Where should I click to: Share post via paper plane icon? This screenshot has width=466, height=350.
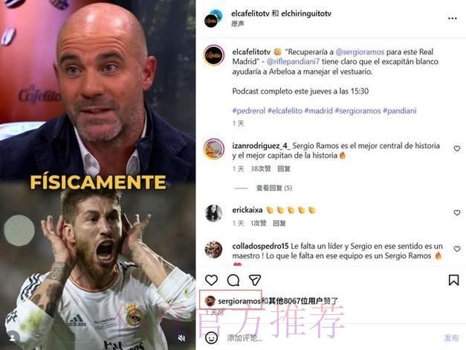click(x=255, y=280)
